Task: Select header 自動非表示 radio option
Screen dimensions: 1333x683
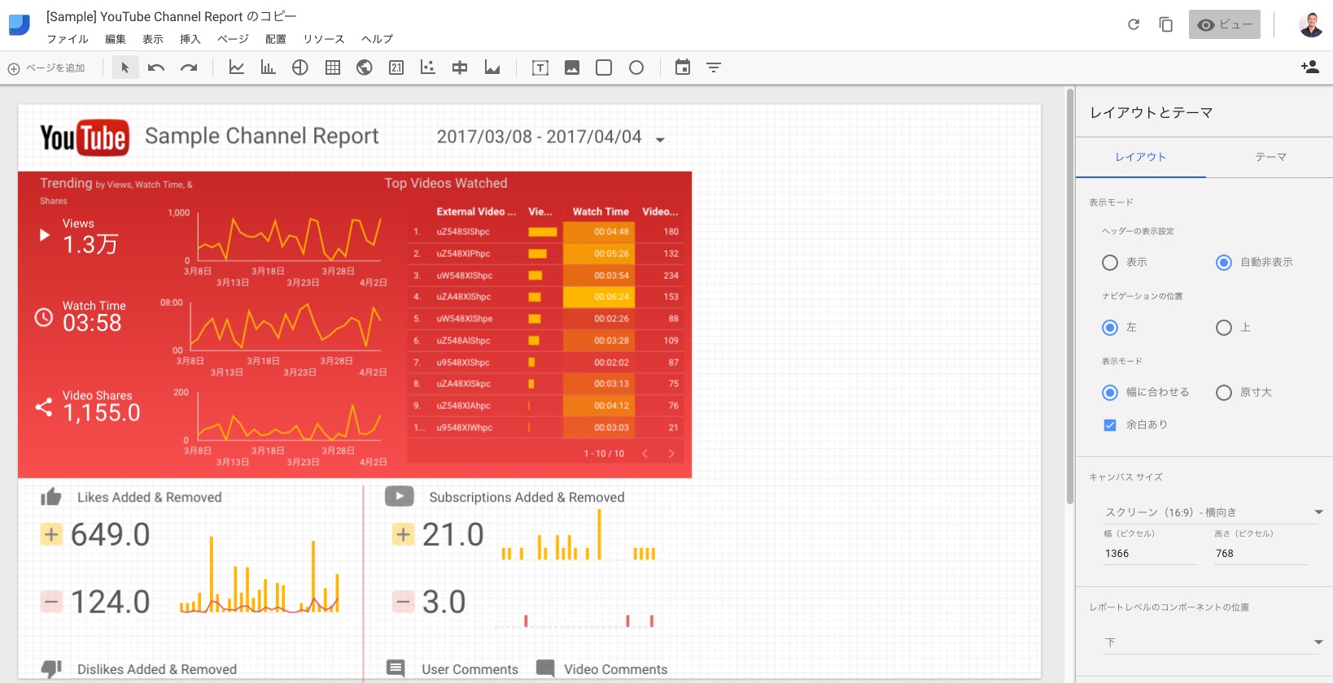Action: click(x=1224, y=263)
